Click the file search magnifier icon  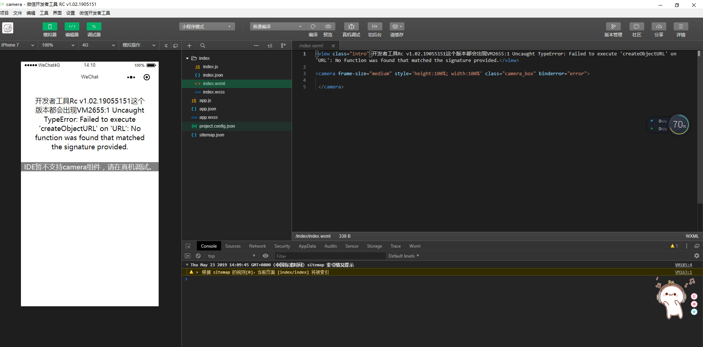click(x=203, y=45)
